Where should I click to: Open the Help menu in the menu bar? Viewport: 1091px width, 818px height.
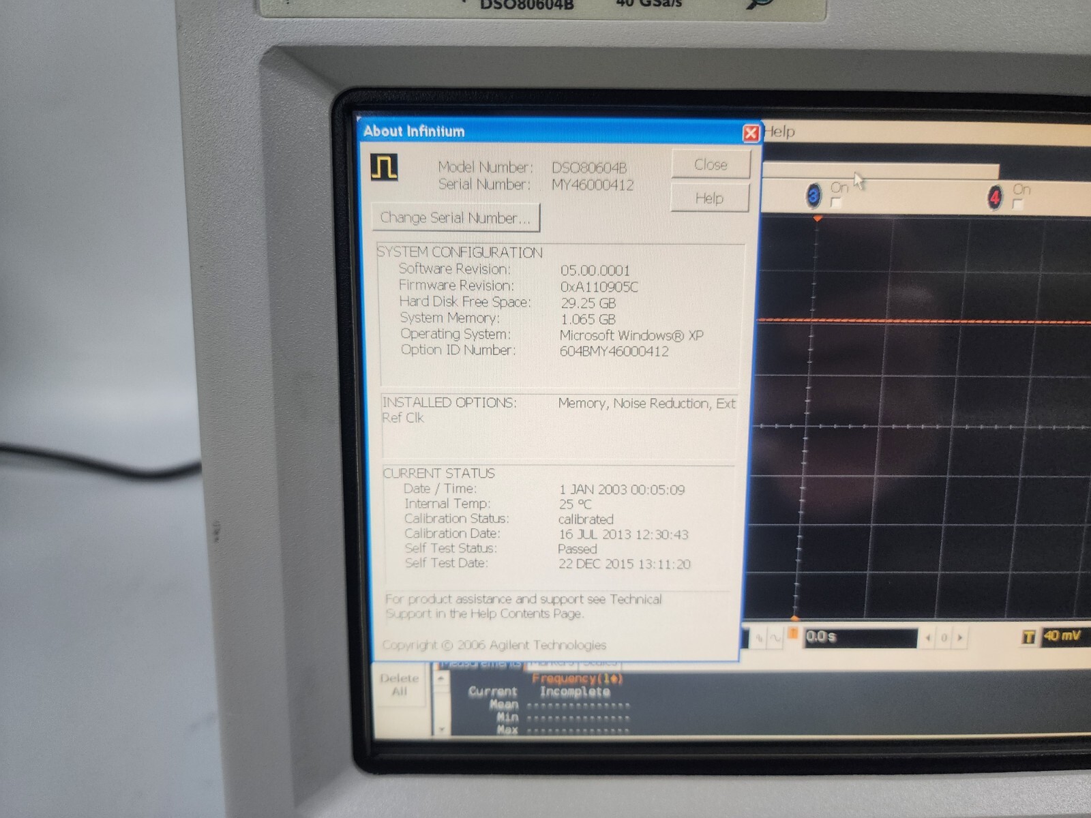pos(779,132)
